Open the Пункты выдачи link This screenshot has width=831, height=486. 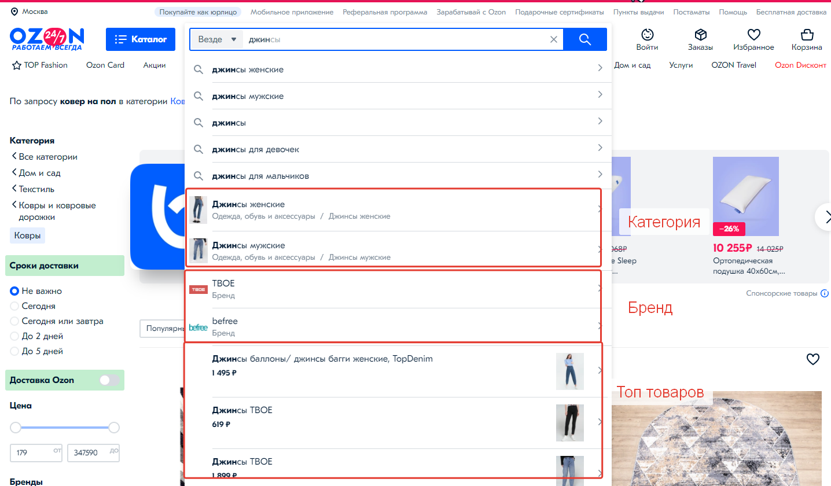click(x=638, y=12)
